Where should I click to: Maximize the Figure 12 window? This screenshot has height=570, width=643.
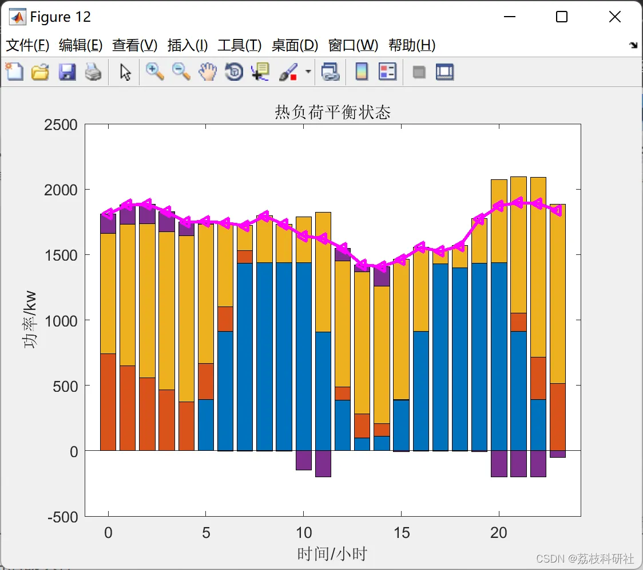[x=562, y=17]
